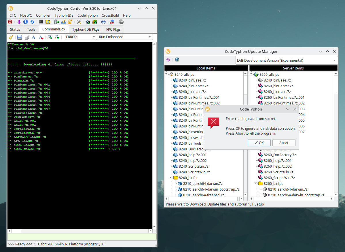Image resolution: width=345 pixels, height=252 pixels.
Task: Roll up the CodeTyphon error dialog titlebar chevron
Action: tap(288, 109)
